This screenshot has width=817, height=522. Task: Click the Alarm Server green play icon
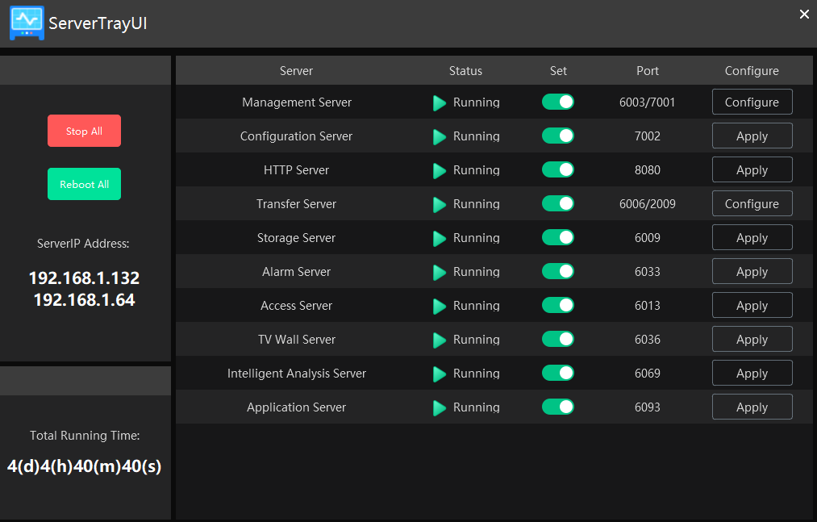point(440,273)
